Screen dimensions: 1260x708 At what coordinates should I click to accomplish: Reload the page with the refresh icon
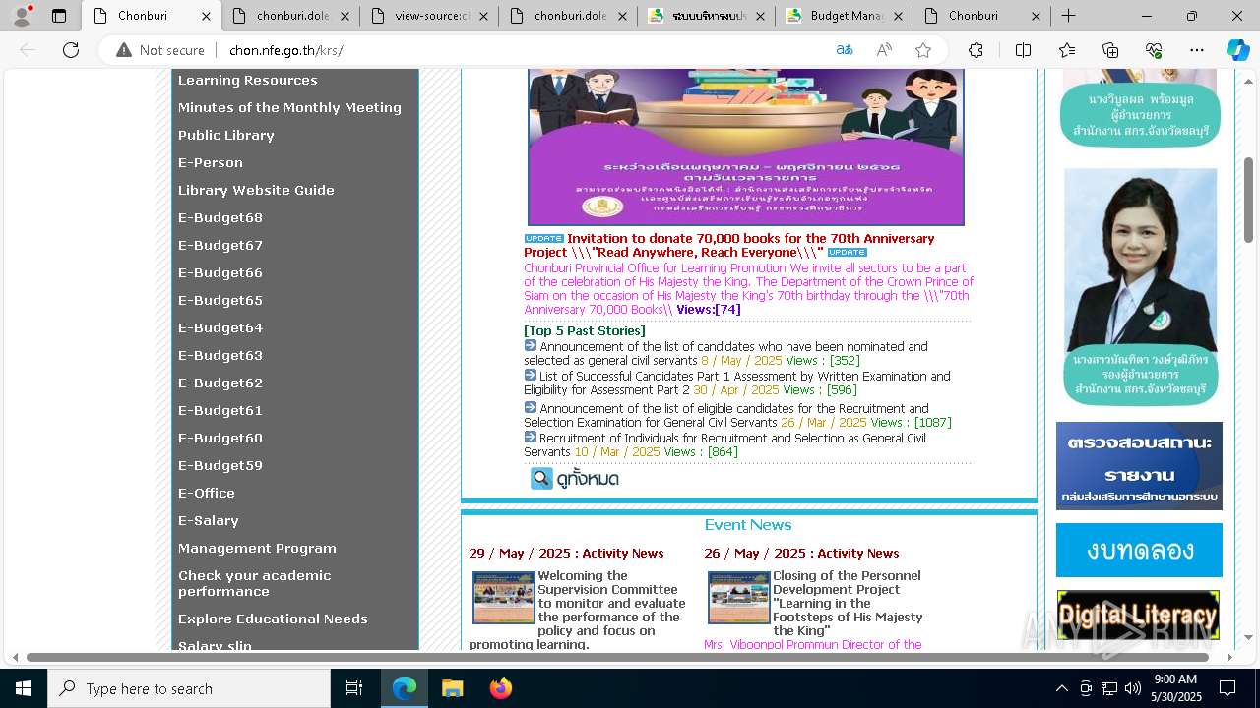click(71, 50)
